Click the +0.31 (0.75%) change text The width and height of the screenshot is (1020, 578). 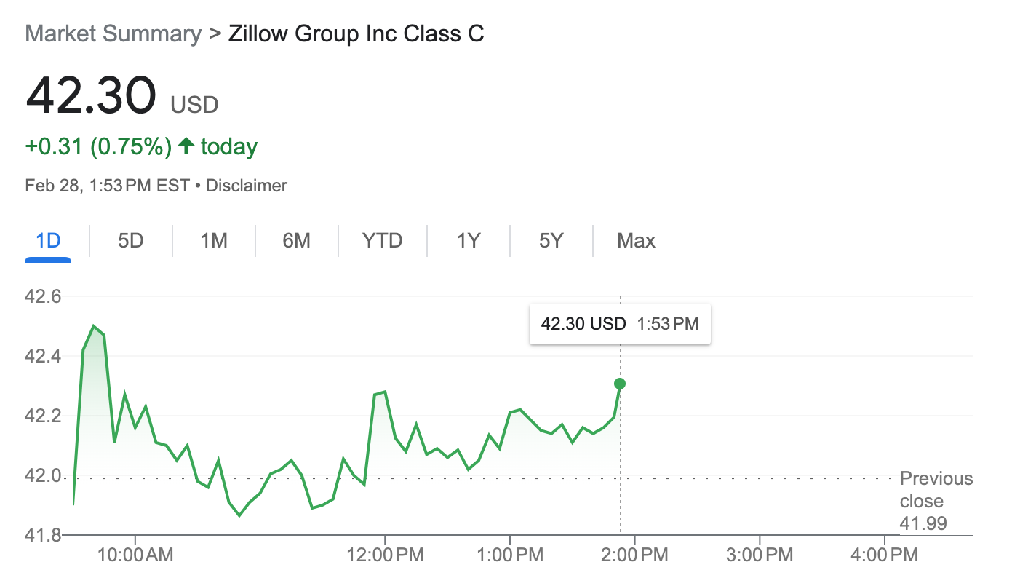pyautogui.click(x=98, y=146)
